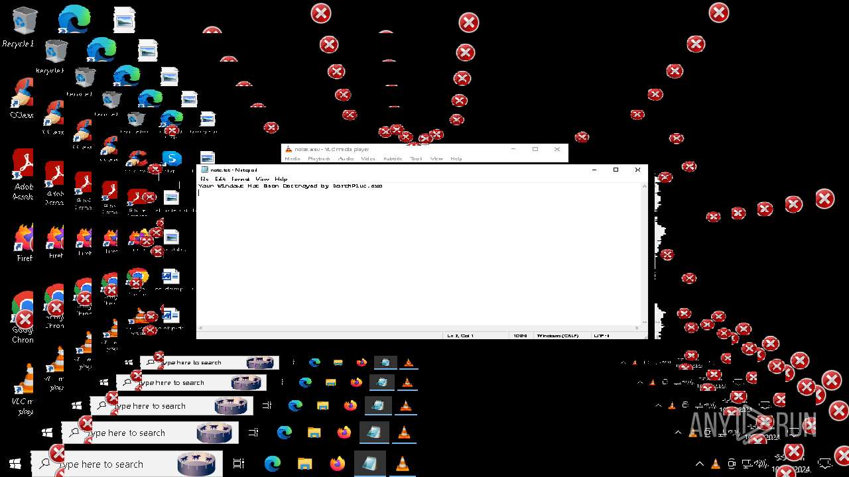Click the VLC cone icon in VLC title bar

tap(289, 149)
